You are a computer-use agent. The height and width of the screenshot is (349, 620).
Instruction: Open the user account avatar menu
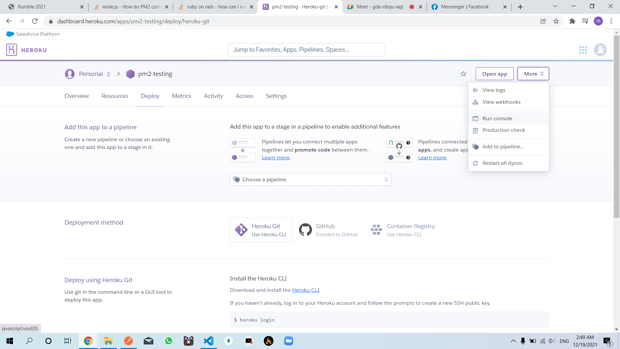600,50
